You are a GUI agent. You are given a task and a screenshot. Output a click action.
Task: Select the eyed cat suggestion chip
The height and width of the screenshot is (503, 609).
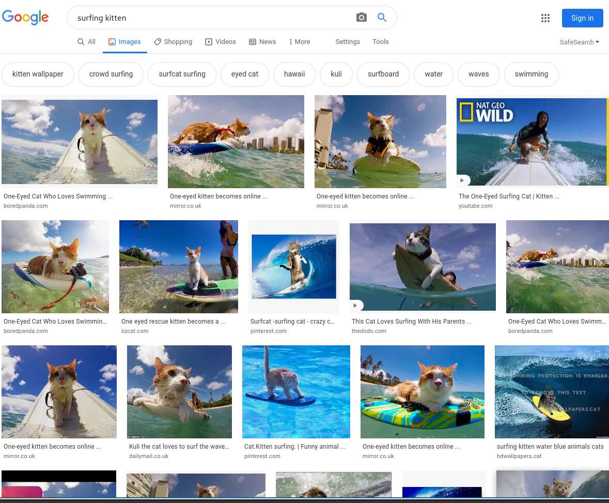coord(245,74)
